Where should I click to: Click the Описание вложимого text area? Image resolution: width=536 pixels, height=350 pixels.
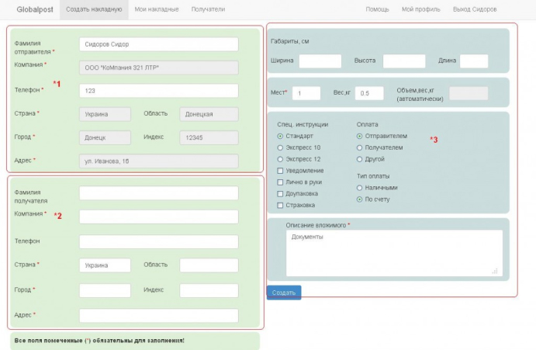392,253
